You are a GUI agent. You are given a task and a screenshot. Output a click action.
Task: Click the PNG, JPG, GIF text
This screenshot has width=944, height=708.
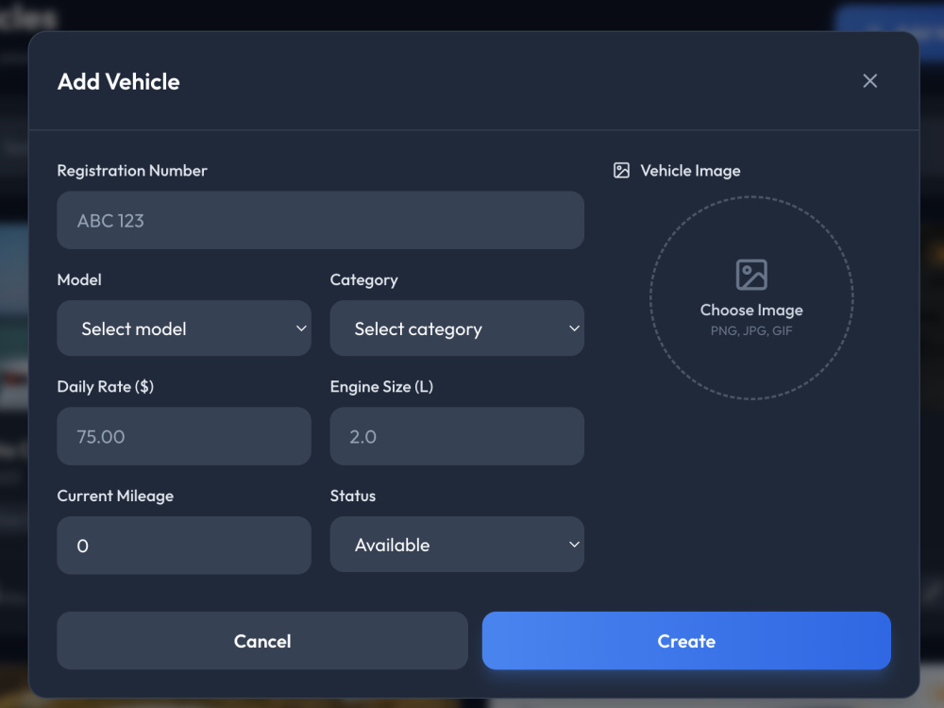coord(751,330)
